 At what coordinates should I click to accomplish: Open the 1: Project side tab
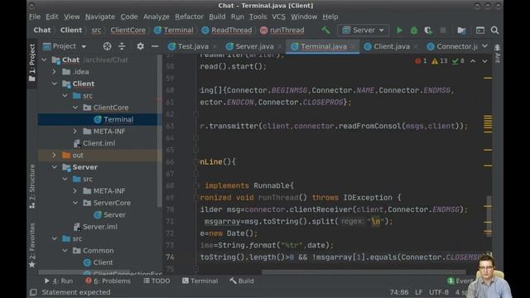tap(32, 63)
